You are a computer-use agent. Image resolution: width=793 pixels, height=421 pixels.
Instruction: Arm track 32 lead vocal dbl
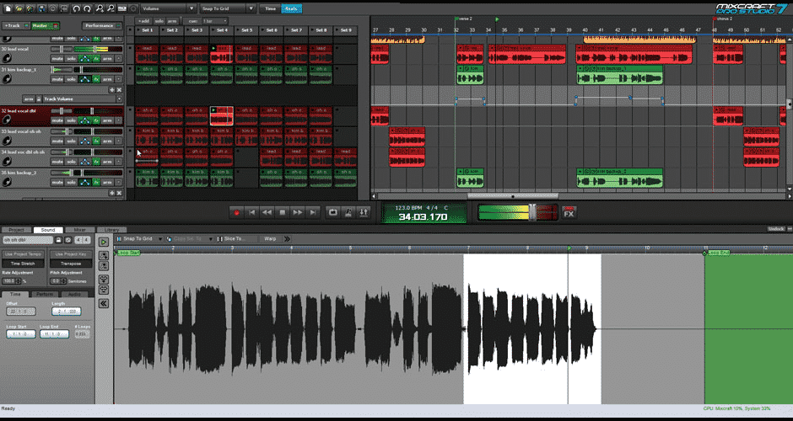point(107,120)
